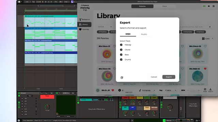Open the Key C min dropdown
The image size is (218, 122).
point(171,90)
